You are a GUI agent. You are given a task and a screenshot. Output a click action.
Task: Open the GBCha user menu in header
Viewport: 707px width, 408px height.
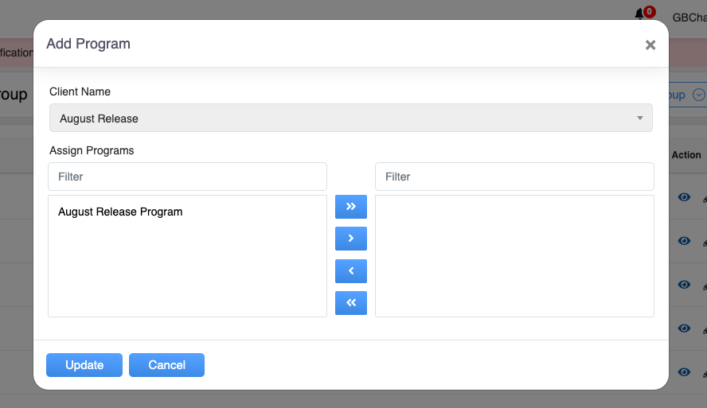coord(689,17)
